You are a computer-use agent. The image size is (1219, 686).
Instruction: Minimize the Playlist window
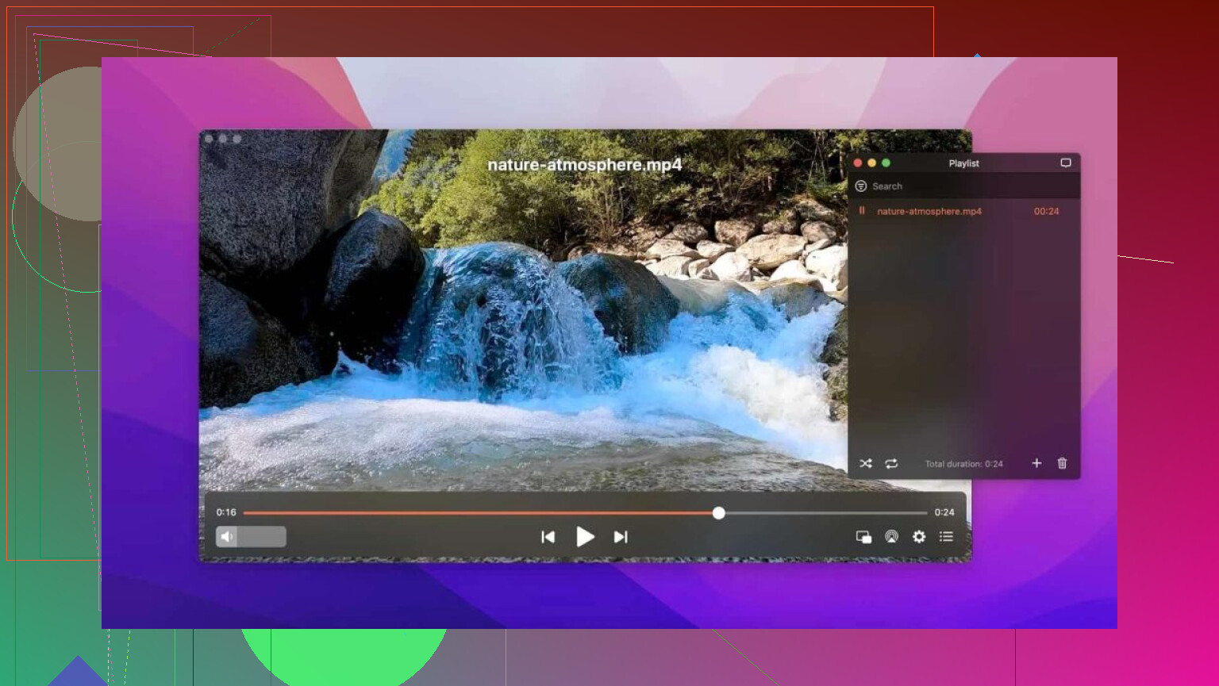pos(872,163)
